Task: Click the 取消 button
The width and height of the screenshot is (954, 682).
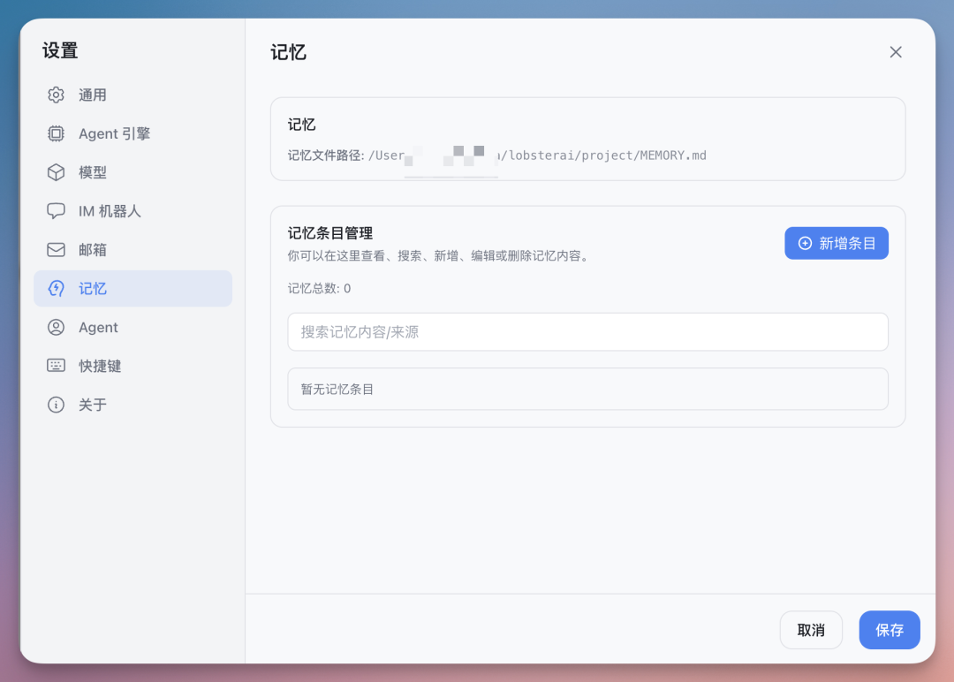Action: point(811,630)
